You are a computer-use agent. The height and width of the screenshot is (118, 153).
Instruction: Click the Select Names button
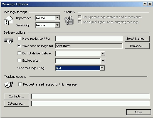(x=137, y=39)
